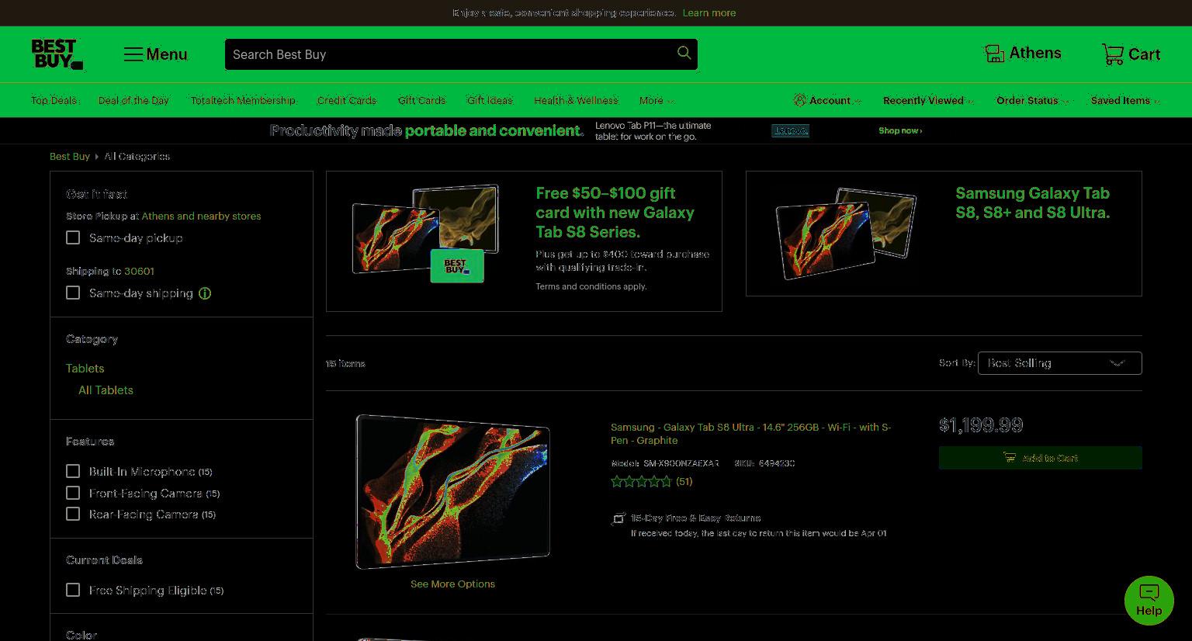The width and height of the screenshot is (1192, 641).
Task: Check Rear-Facing Camera feature filter
Action: (x=73, y=514)
